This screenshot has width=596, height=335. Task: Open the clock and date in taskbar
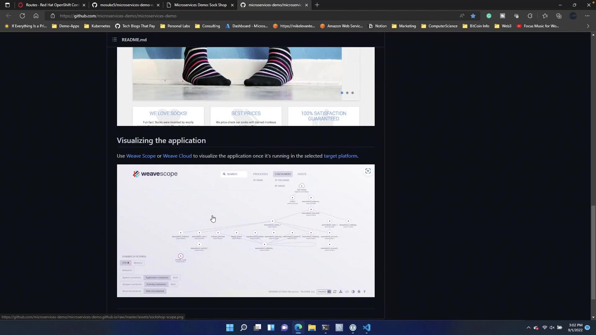click(x=575, y=328)
